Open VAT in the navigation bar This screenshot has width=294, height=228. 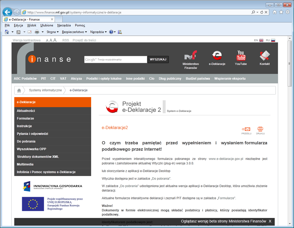[63, 78]
